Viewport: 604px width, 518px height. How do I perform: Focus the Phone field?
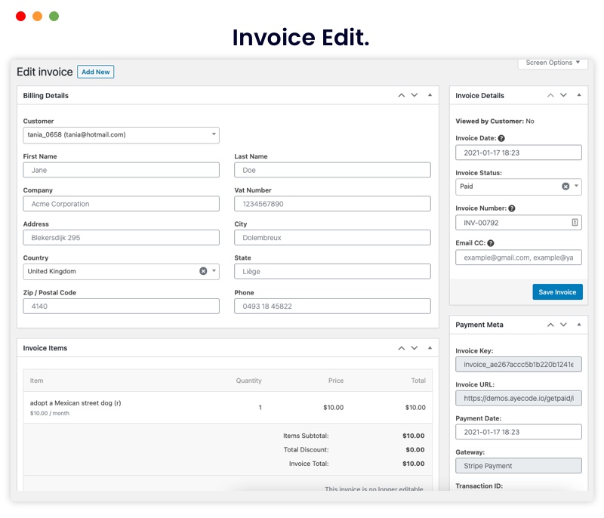click(x=332, y=306)
